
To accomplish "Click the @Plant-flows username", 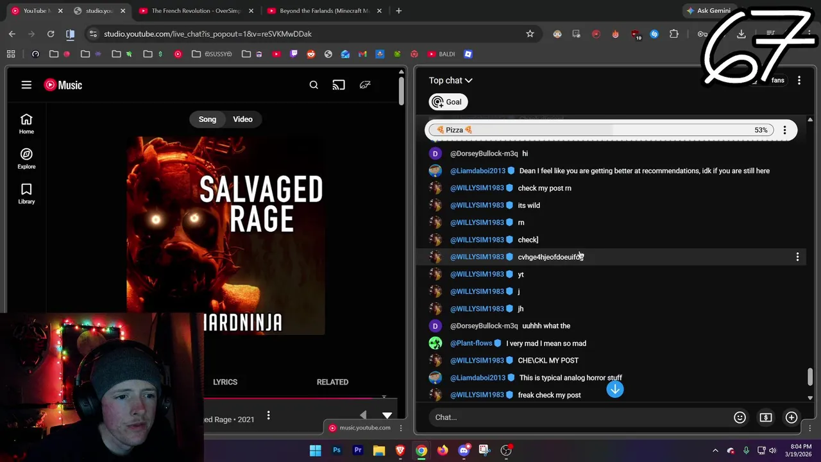I will [x=471, y=343].
